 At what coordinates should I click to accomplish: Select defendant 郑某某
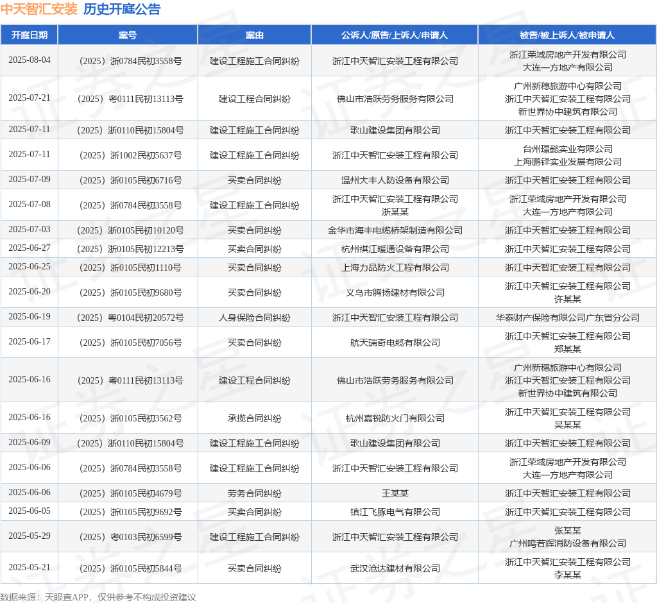tap(567, 349)
